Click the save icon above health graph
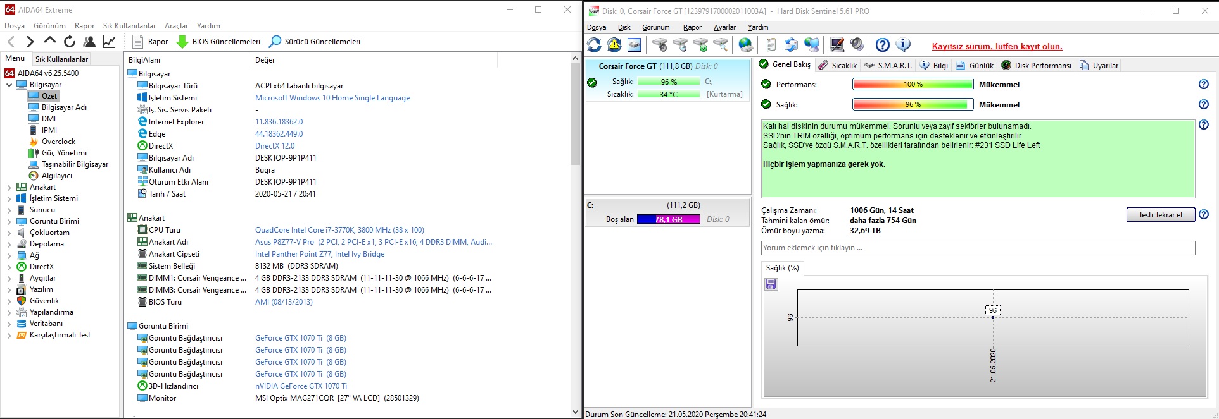This screenshot has width=1219, height=419. [x=771, y=284]
